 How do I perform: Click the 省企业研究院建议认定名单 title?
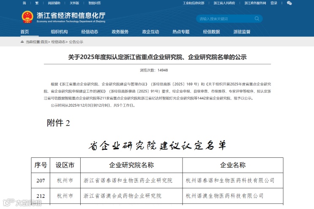click(157, 145)
